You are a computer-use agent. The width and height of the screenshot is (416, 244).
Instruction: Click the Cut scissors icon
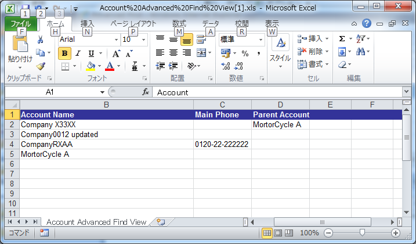point(40,40)
